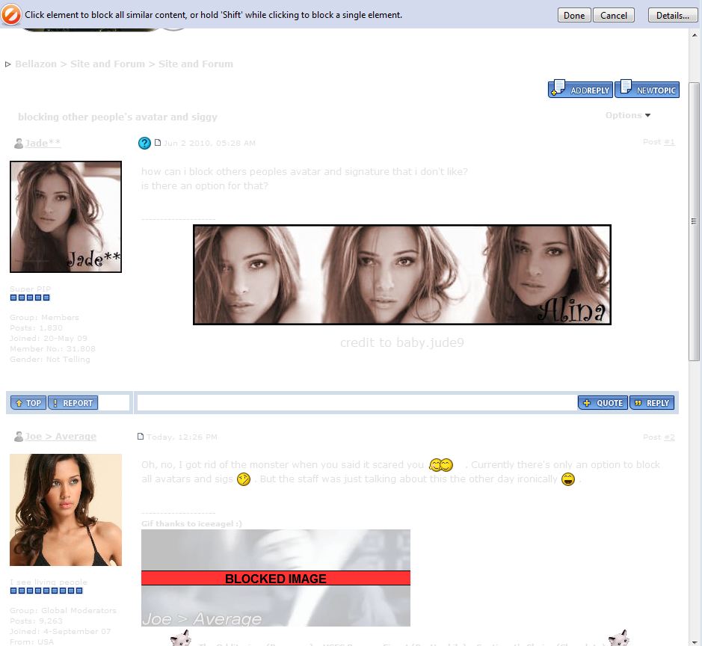Viewport: 702px width, 646px height.
Task: Select the BLOCKED IMAGE signature banner
Action: 276,578
